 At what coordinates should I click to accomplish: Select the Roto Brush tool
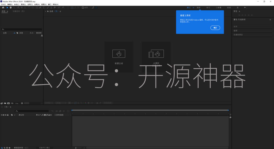[59, 8]
